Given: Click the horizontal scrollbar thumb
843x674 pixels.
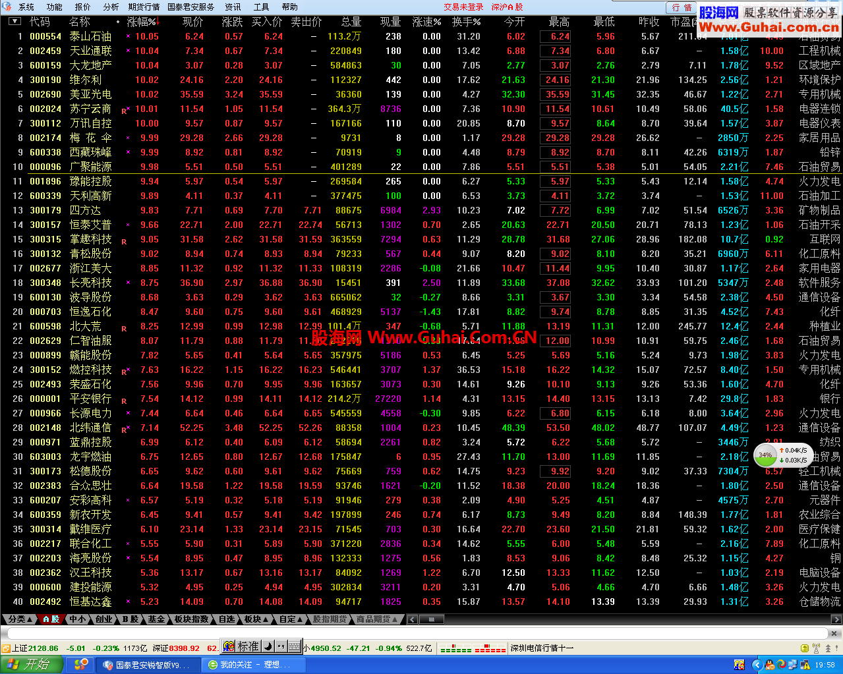Looking at the screenshot, I should pos(432,619).
